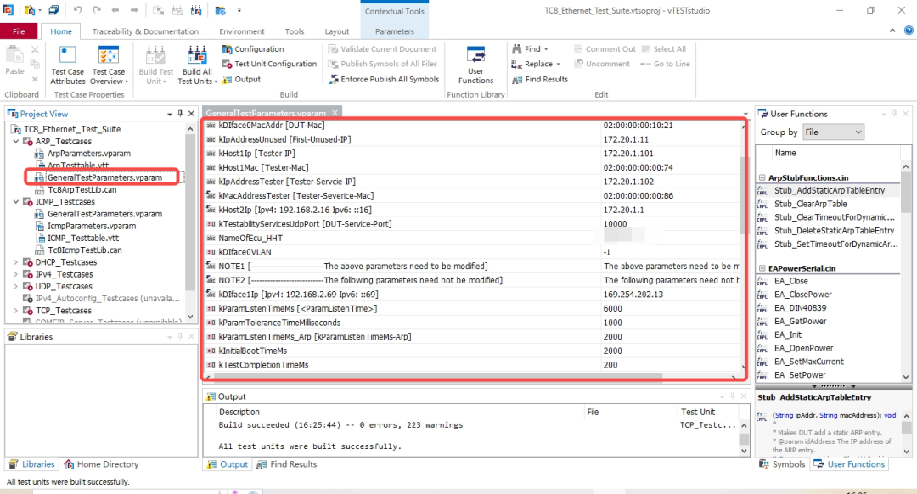Show the build Output window
Screen dimensions: 917x494
point(241,79)
